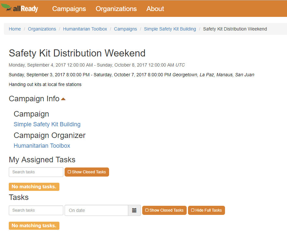The height and width of the screenshot is (235, 287).
Task: Click the My Assigned Tasks heading
Action: 42,160
